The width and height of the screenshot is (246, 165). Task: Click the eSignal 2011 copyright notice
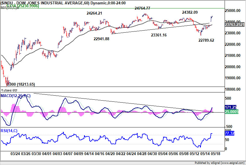(9, 90)
